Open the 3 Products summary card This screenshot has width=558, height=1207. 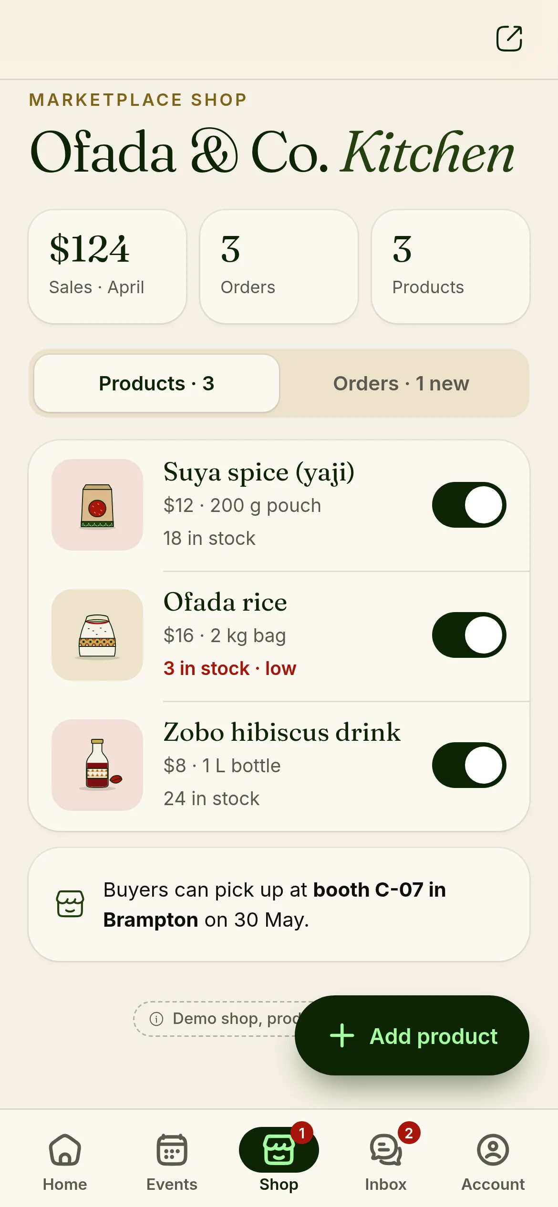[451, 266]
